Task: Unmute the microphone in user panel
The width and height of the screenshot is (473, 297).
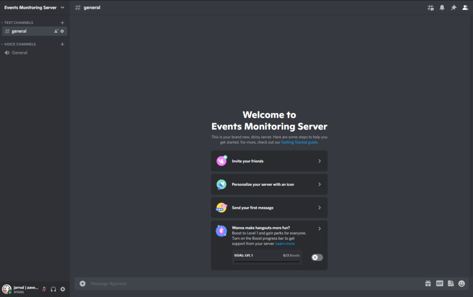Action: tap(44, 289)
